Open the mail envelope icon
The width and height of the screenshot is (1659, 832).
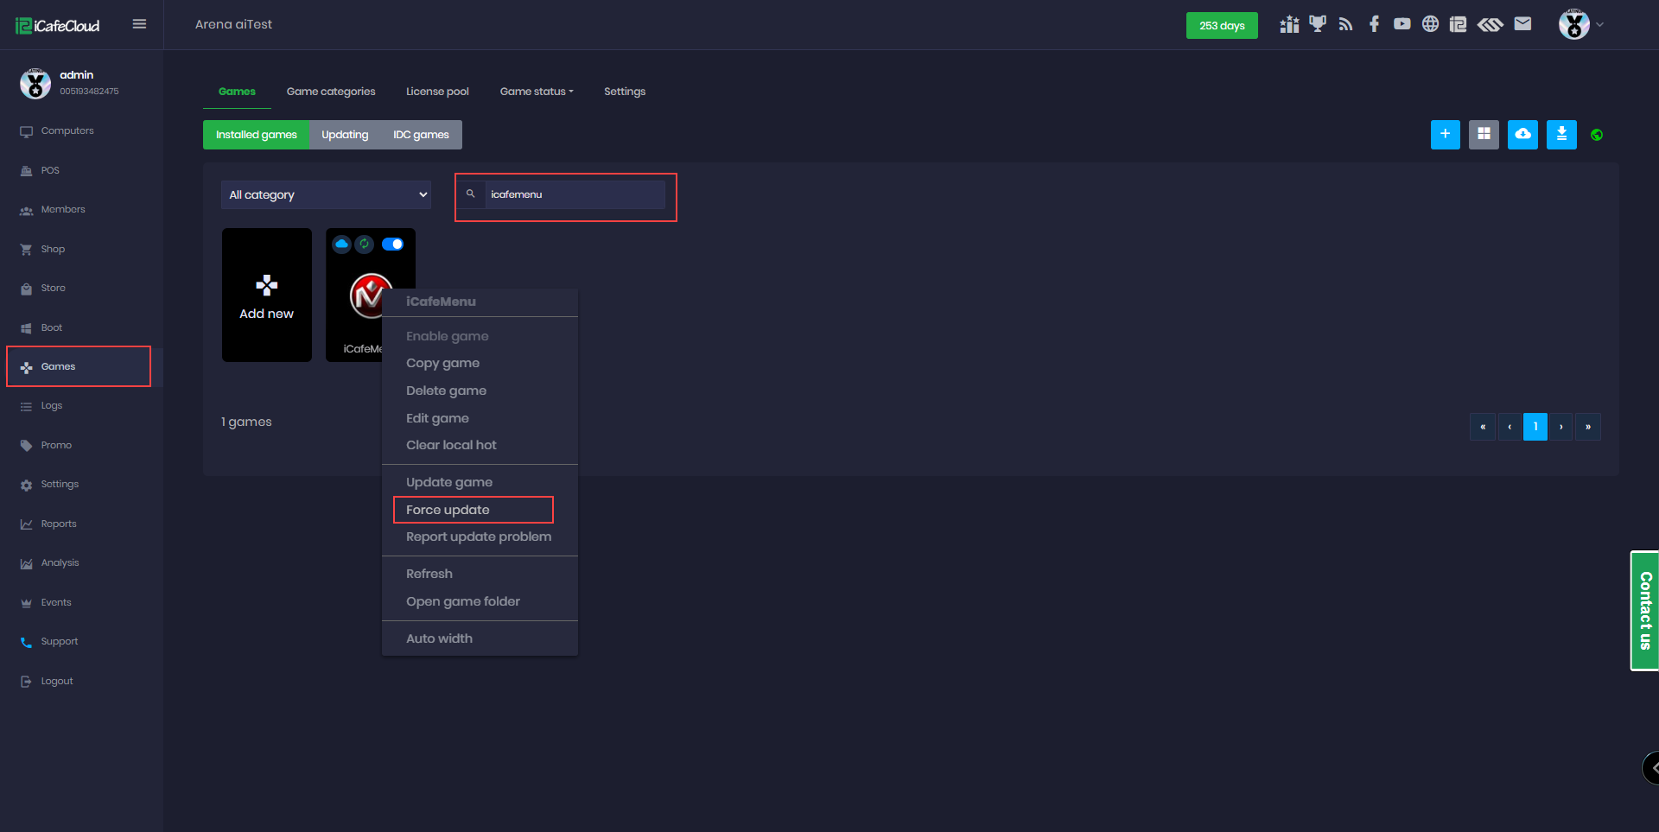pyautogui.click(x=1522, y=24)
